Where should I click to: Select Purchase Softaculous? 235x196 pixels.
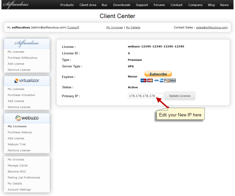click(22, 58)
